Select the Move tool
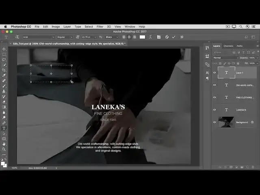 click(x=4, y=49)
